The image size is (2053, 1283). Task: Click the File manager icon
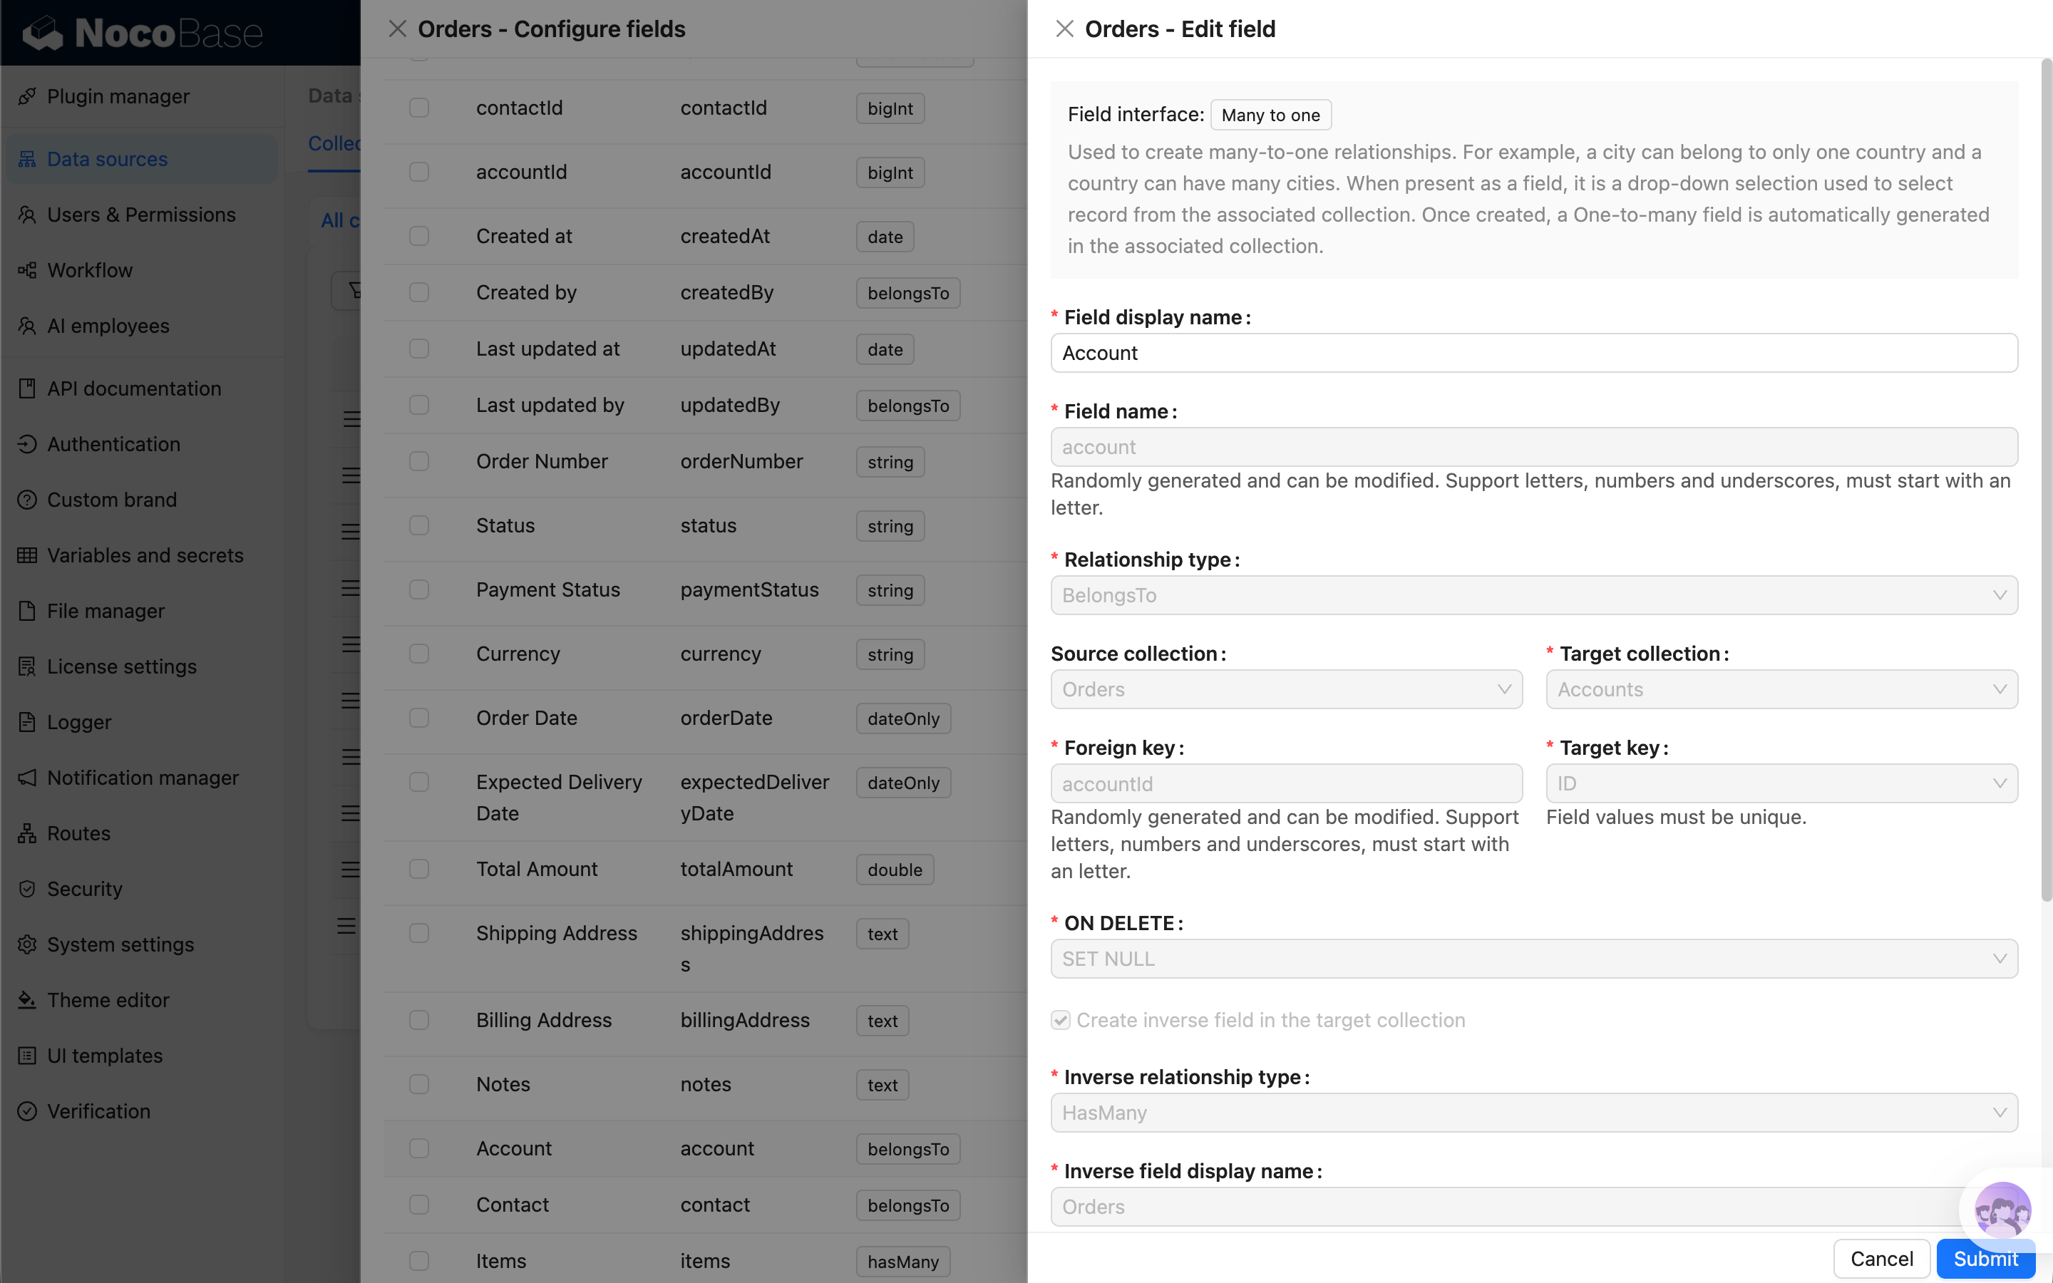pos(27,610)
